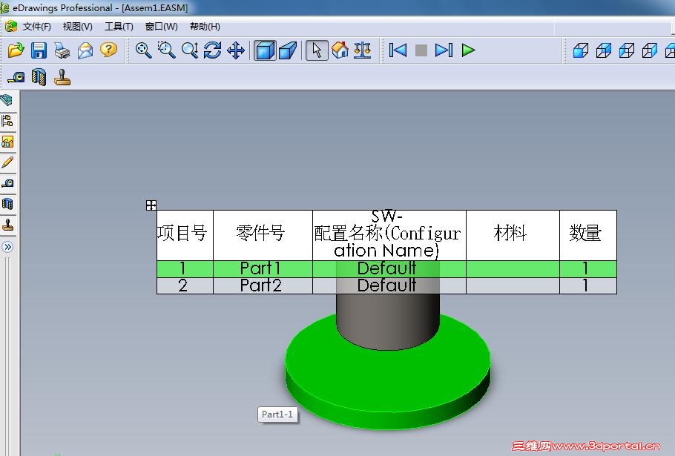Viewport: 675px width, 456px height.
Task: Save the file with the floppy disk icon
Action: point(39,50)
